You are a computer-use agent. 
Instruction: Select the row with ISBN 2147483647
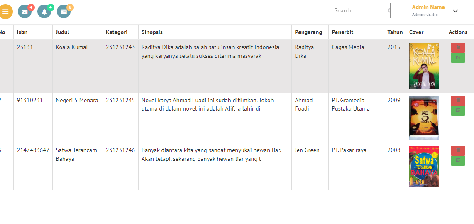(33, 150)
